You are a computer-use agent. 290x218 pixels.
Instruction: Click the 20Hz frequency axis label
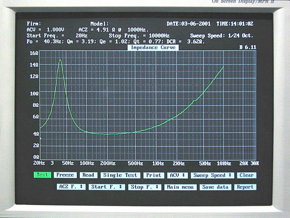(39, 163)
